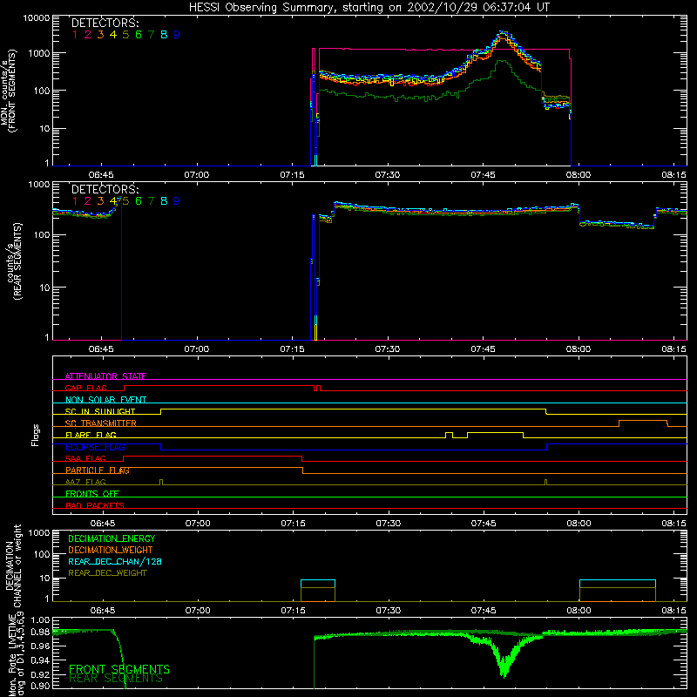Screen dimensions: 697x697
Task: Click the 10000 tick on front segments axis
Action: point(36,17)
